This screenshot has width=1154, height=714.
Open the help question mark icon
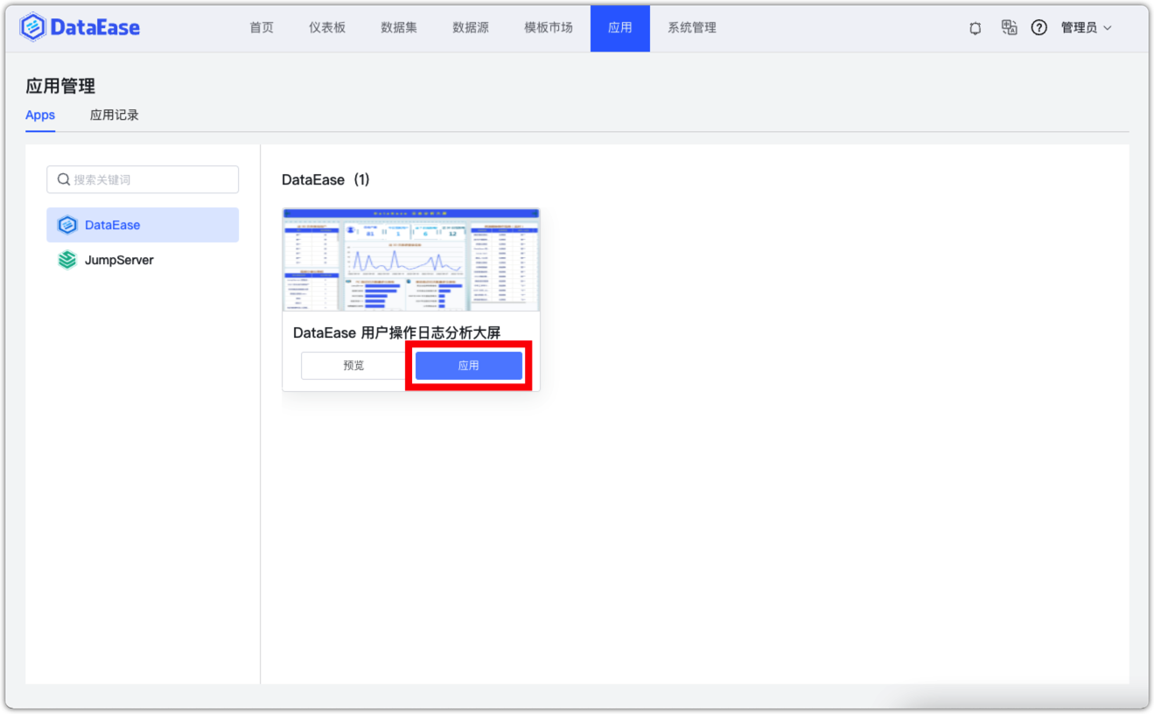(1039, 28)
